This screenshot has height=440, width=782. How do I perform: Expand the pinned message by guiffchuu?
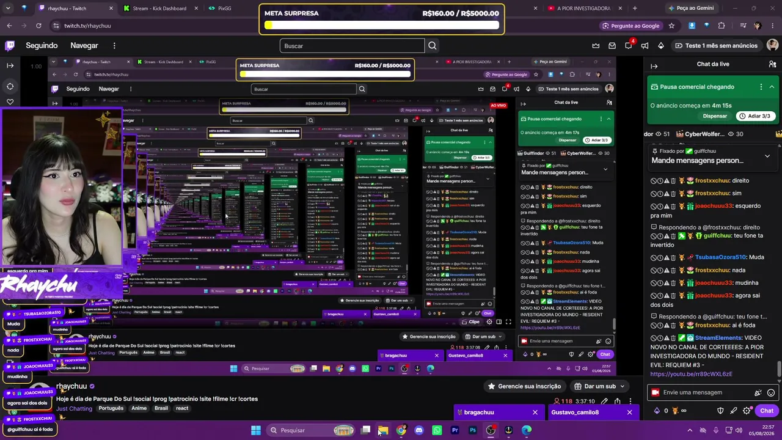tap(767, 156)
